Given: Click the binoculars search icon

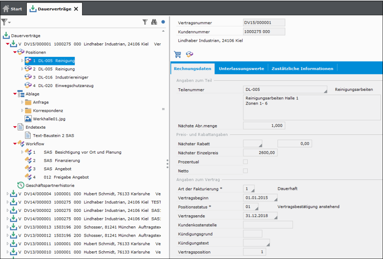Looking at the screenshot, I should (154, 22).
